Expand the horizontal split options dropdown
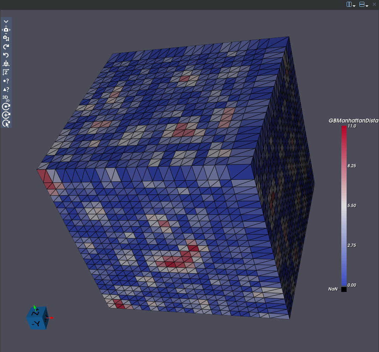 353,5
